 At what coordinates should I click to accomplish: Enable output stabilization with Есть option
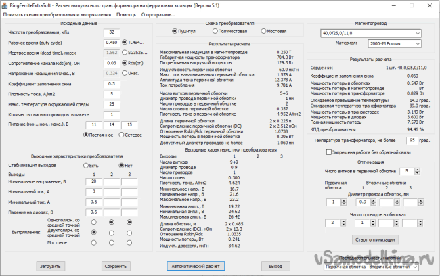pyautogui.click(x=86, y=164)
